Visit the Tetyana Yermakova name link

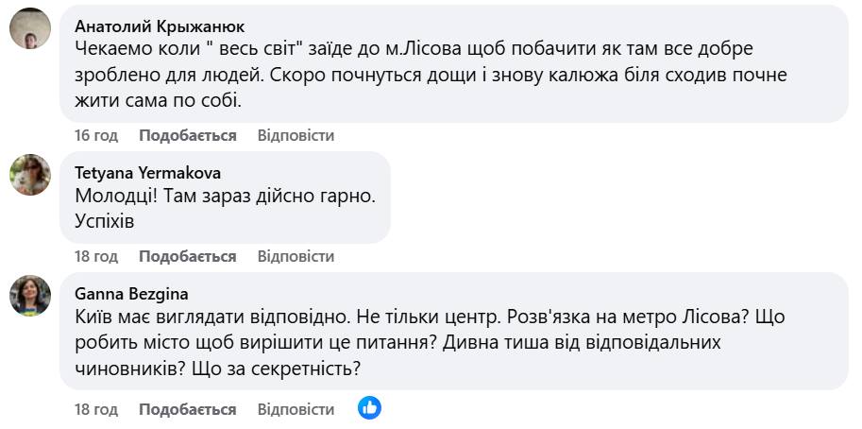click(x=147, y=173)
